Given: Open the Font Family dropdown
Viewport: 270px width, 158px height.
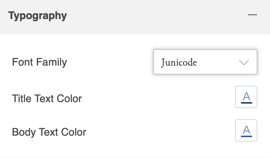Looking at the screenshot, I should pos(205,62).
